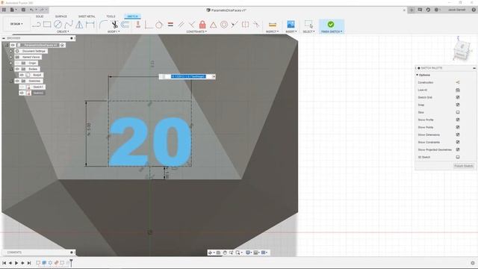Click Finish Sketch button in palette

coord(464,166)
